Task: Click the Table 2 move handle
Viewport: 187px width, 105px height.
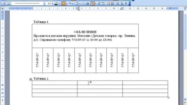Action: [x=31, y=79]
